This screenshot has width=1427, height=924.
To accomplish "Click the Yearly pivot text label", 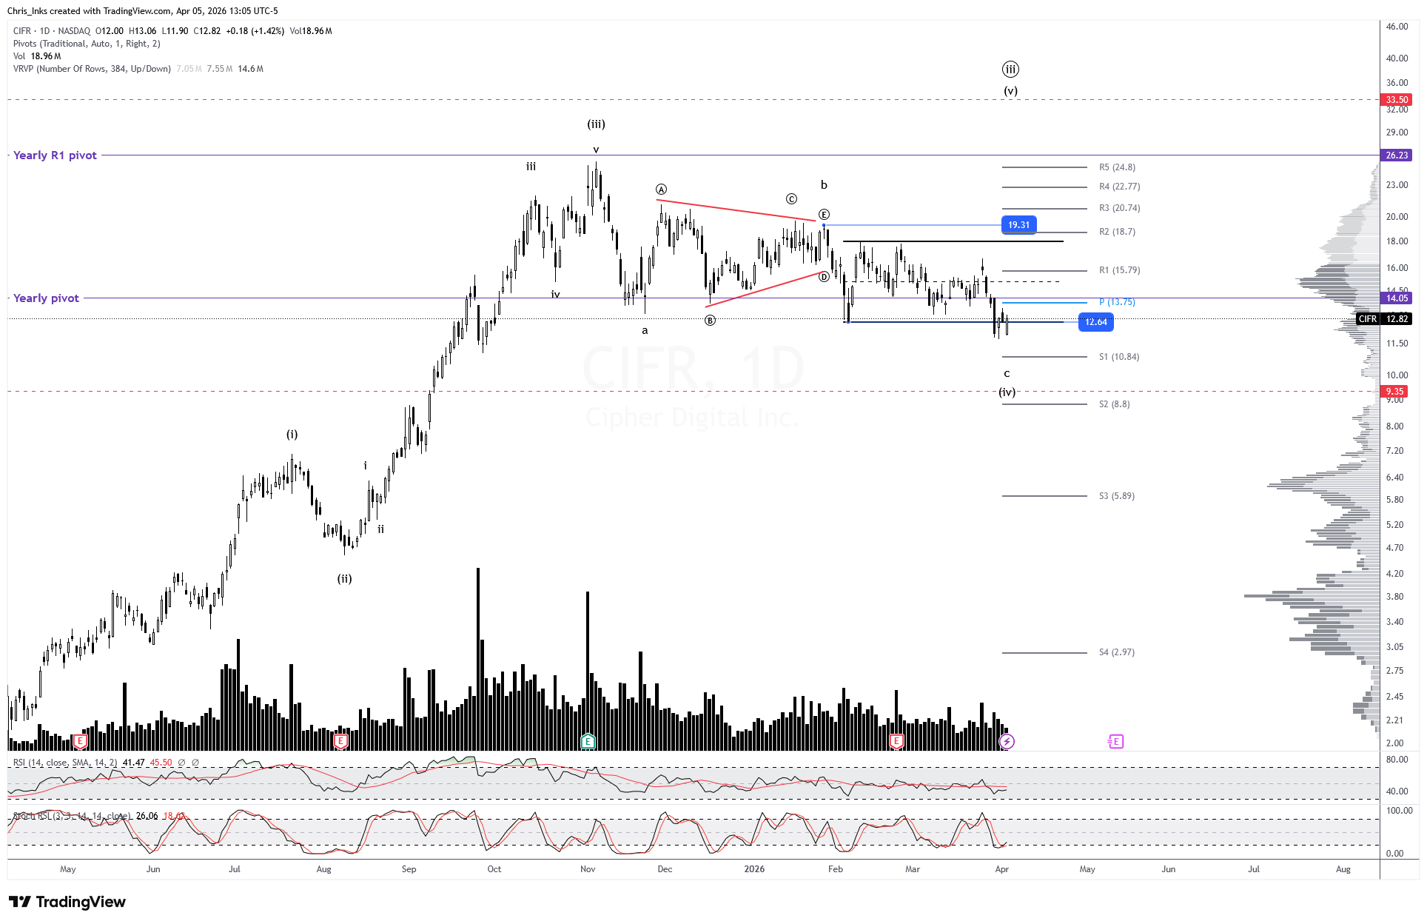I will point(46,298).
